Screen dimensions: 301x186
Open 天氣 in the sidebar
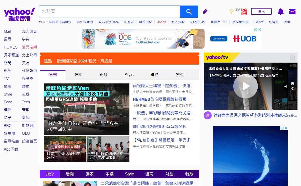(26, 63)
